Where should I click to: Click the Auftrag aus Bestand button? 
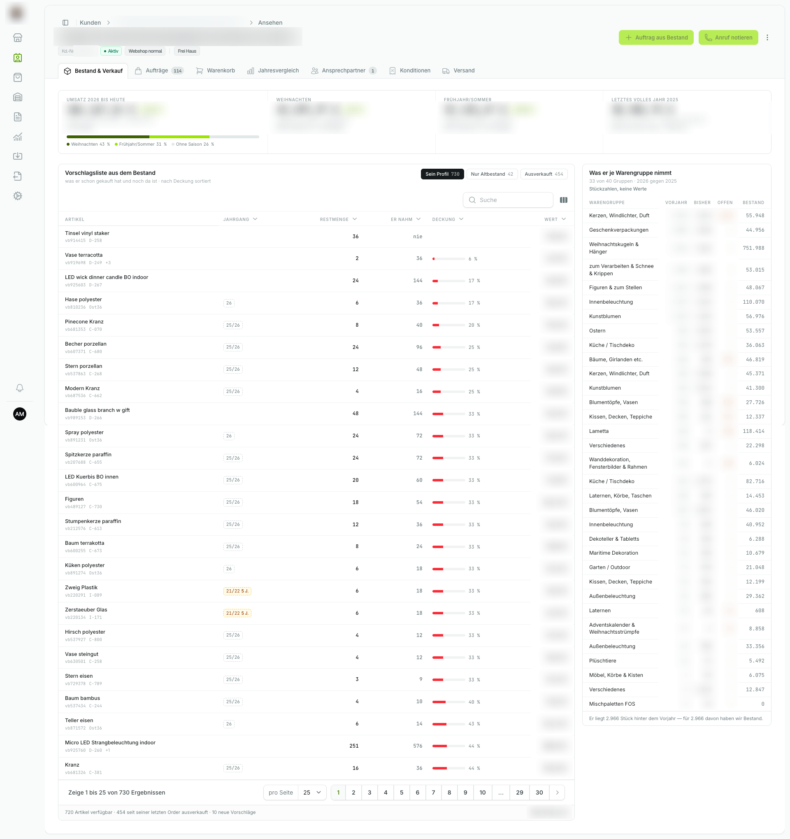pos(656,37)
